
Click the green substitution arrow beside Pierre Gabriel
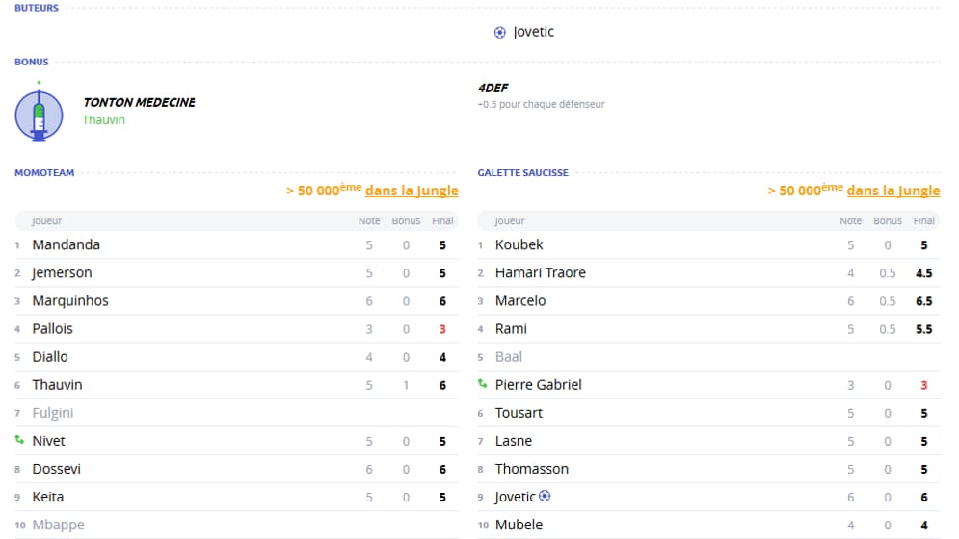[483, 384]
